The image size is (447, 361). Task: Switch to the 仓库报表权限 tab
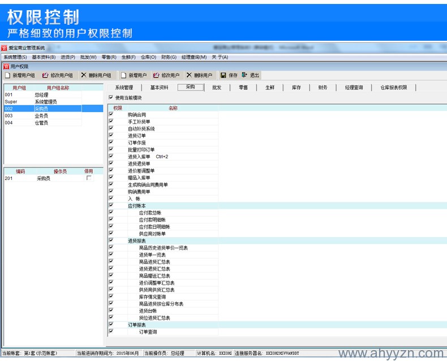tap(393, 88)
